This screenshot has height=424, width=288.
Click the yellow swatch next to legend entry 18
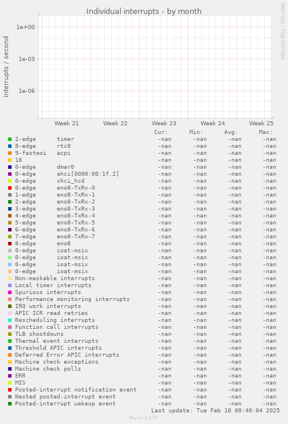pyautogui.click(x=10, y=160)
